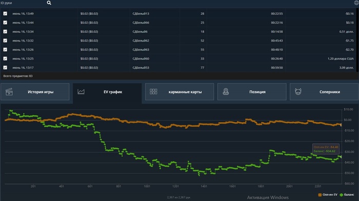Click the Олл-ин EV: -$4.40 tooltip value
Image resolution: width=359 pixels, height=201 pixels.
(326, 147)
